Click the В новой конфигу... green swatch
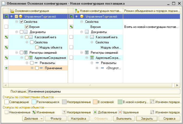The width and height of the screenshot is (183, 124). coord(120,102)
